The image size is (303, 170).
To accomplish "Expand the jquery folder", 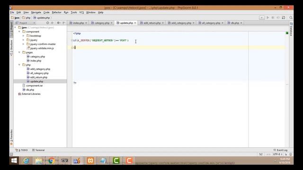I will [x=23, y=40].
